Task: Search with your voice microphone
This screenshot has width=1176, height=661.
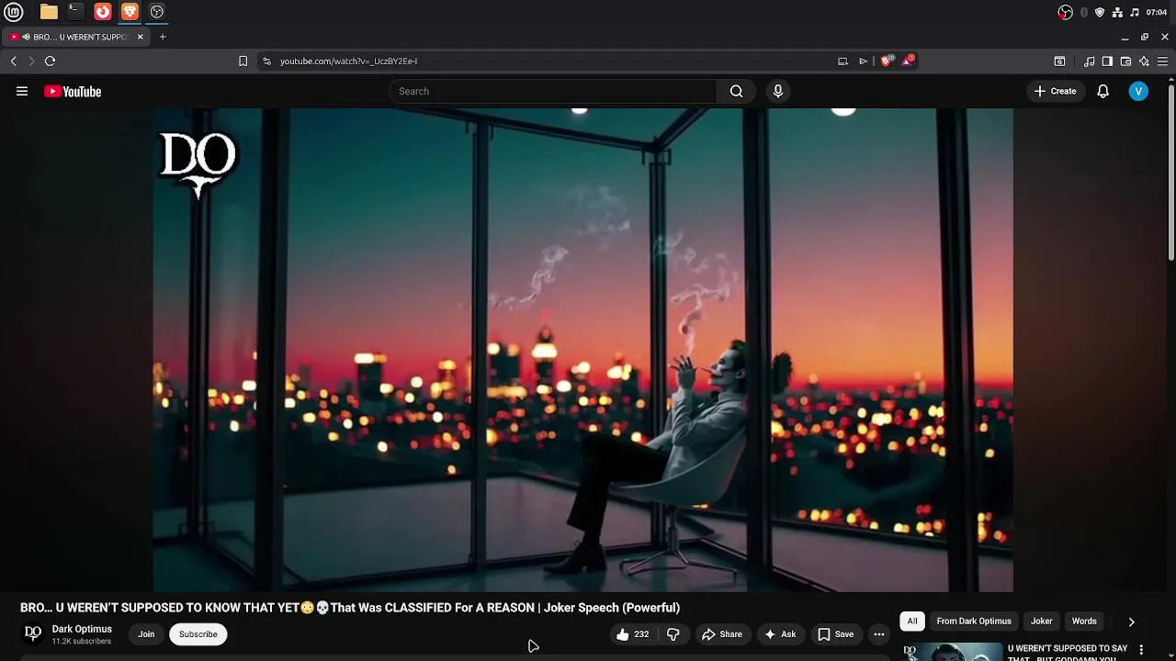Action: [x=778, y=91]
